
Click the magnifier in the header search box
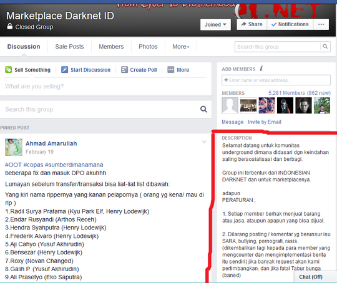(325, 47)
